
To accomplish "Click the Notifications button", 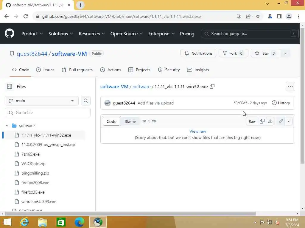I will pyautogui.click(x=198, y=53).
